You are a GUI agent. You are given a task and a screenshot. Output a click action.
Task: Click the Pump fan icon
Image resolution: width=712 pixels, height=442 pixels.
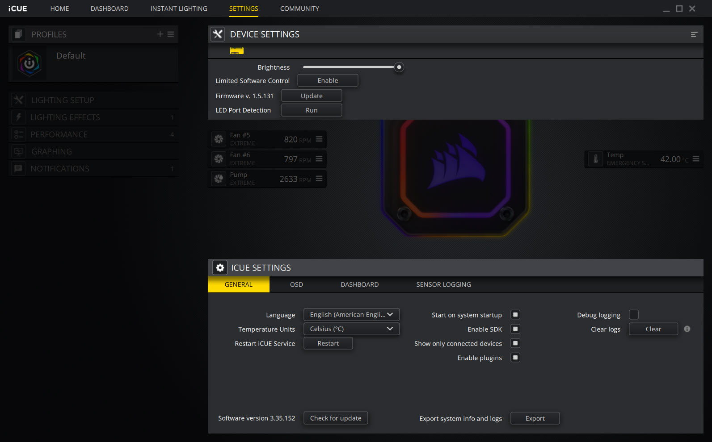click(x=219, y=179)
